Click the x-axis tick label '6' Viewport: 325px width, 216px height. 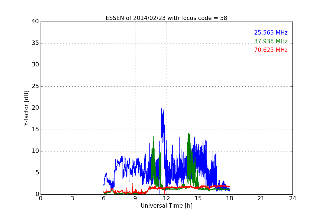tap(103, 198)
